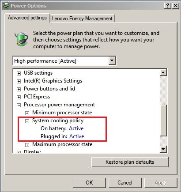The width and height of the screenshot is (181, 192).
Task: Select the Advanced settings tab
Action: (27, 18)
